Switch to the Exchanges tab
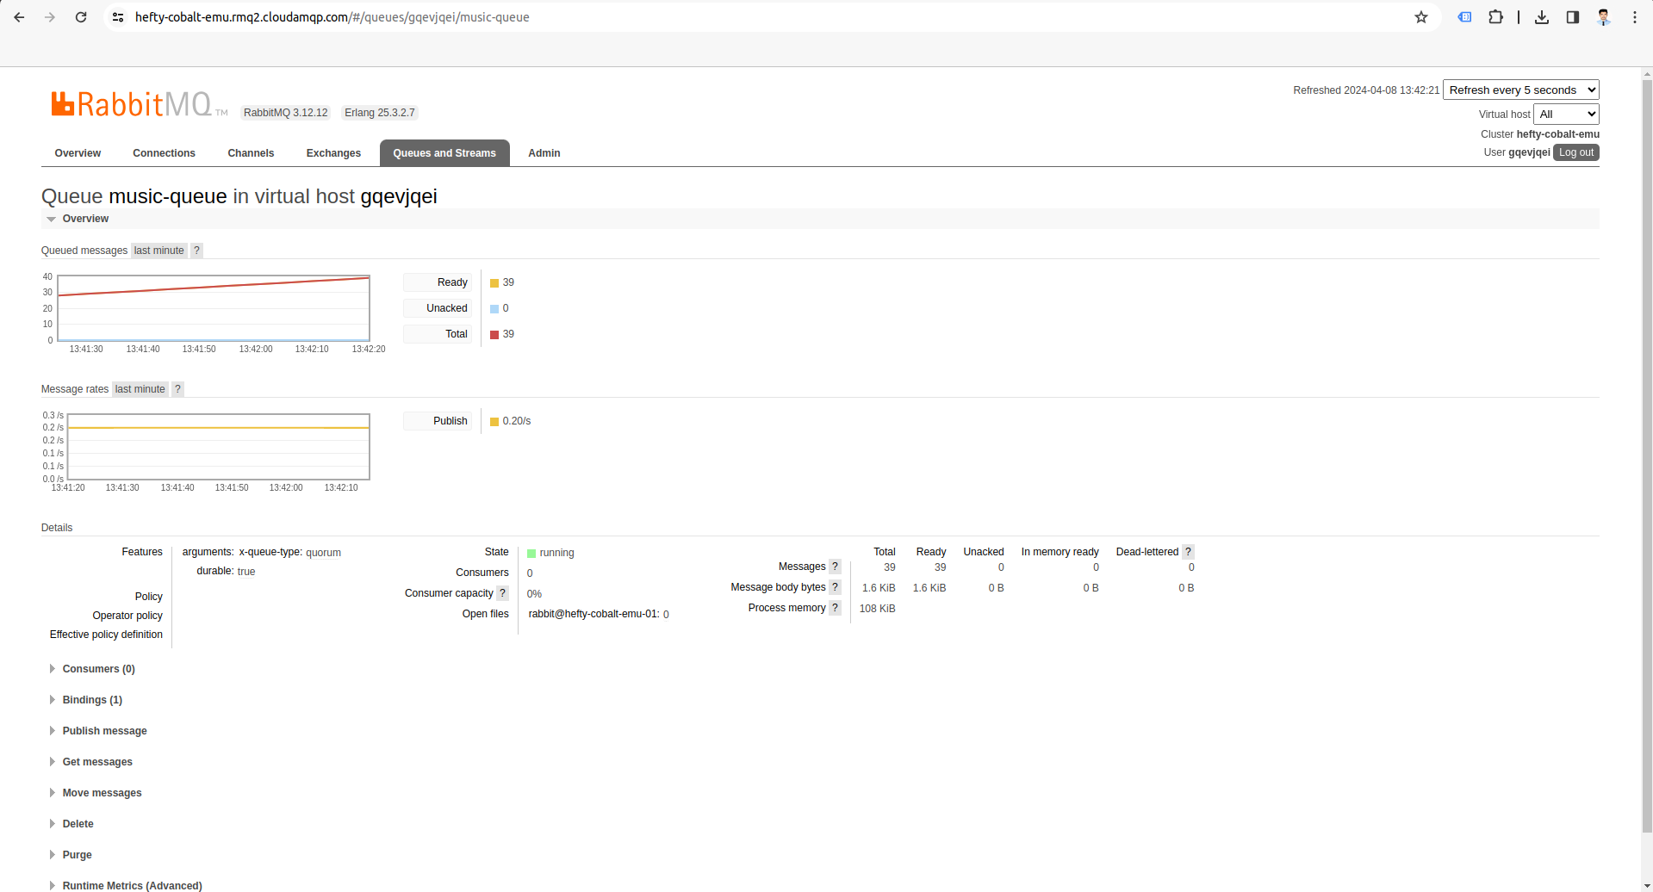The height and width of the screenshot is (892, 1653). (x=333, y=153)
